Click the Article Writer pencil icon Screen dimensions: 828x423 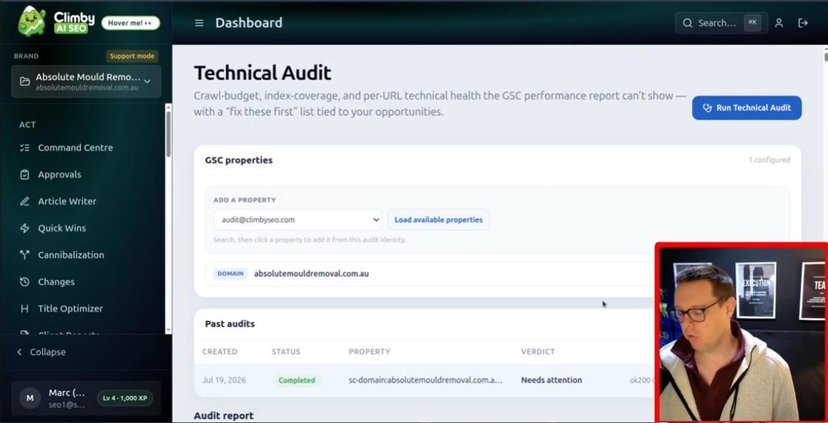click(x=24, y=202)
